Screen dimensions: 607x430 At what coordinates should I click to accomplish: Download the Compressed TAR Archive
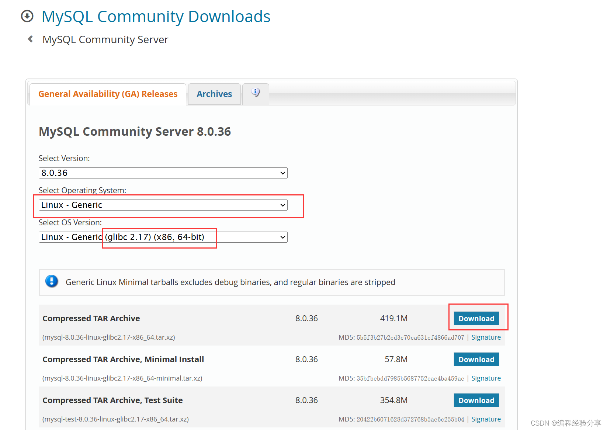click(x=476, y=318)
